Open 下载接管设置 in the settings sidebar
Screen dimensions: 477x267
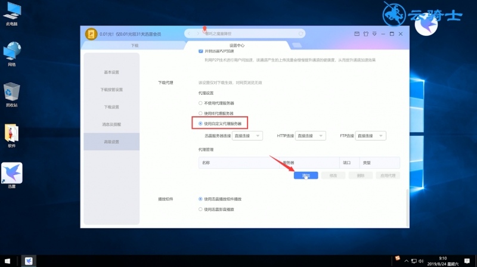coord(111,89)
